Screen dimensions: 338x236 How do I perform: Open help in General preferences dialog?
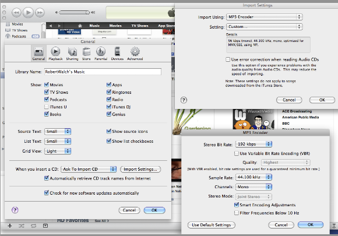tap(15, 210)
